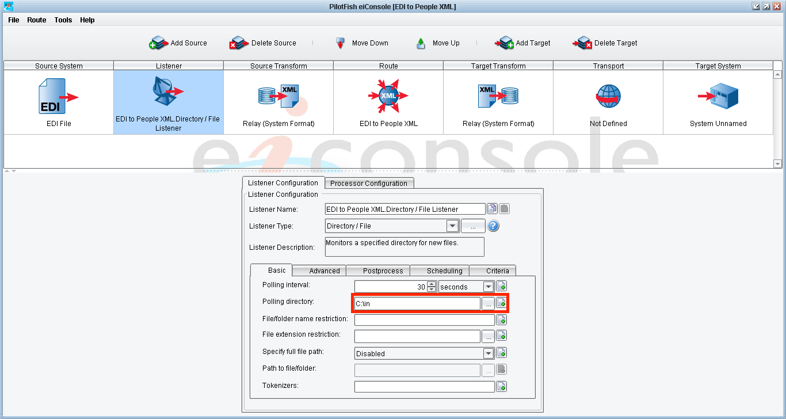Click the Source System column header

pos(59,66)
